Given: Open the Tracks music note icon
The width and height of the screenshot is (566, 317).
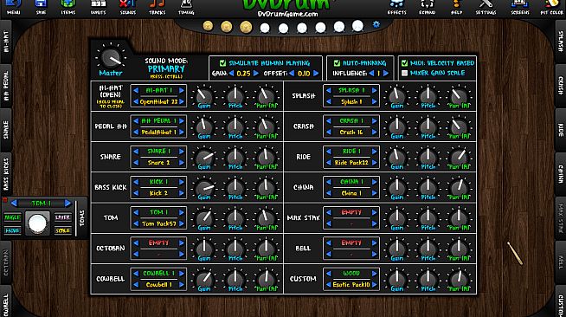Looking at the screenshot, I should [158, 7].
